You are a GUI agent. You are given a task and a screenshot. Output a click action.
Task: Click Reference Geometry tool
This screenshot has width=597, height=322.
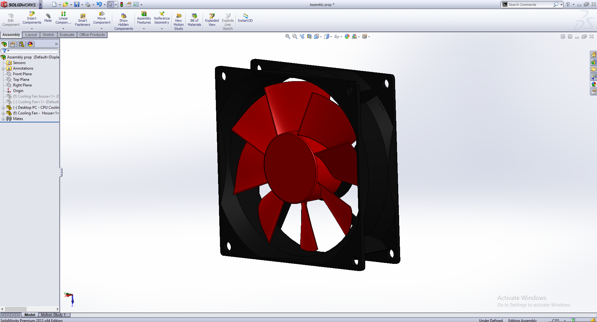pyautogui.click(x=162, y=18)
